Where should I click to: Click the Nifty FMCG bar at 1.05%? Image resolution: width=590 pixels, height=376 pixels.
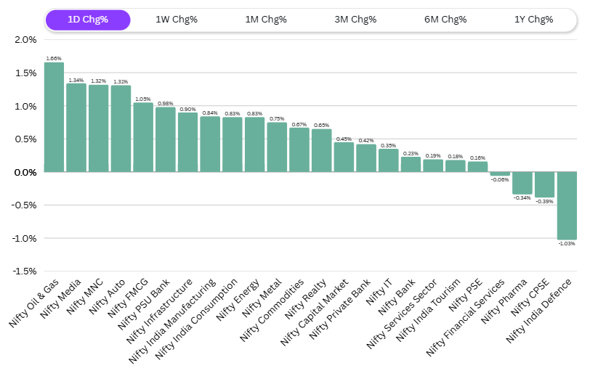click(143, 137)
